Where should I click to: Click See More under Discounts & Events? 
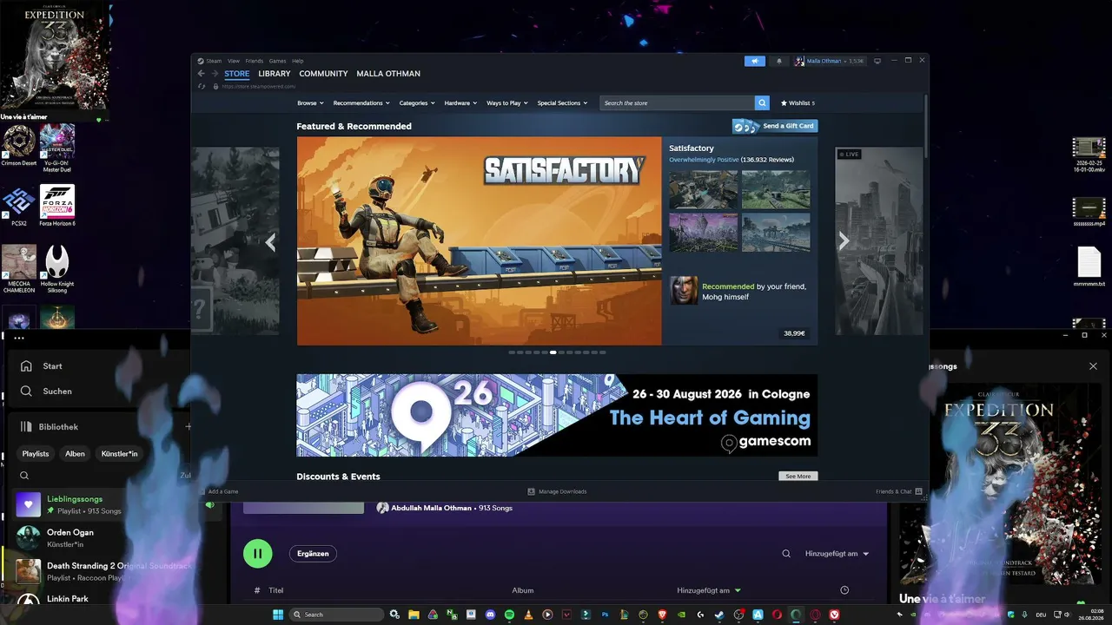click(x=798, y=477)
